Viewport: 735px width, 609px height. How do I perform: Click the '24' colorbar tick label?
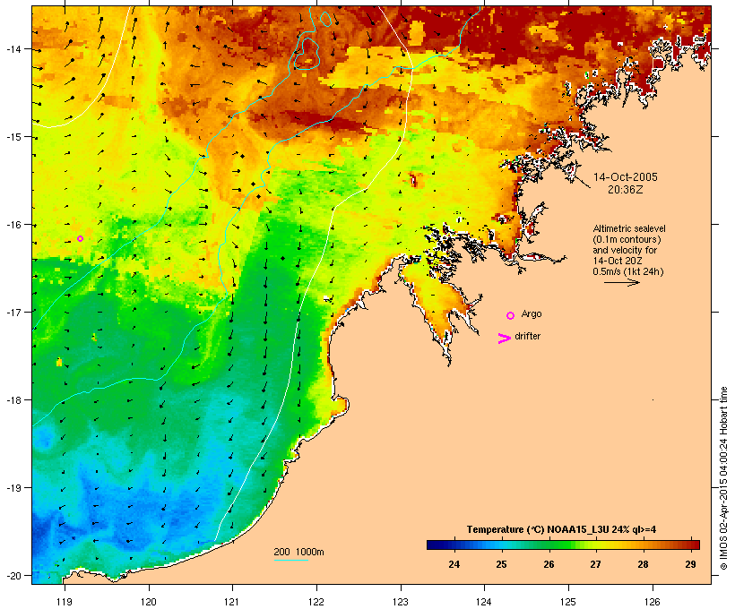pos(454,564)
